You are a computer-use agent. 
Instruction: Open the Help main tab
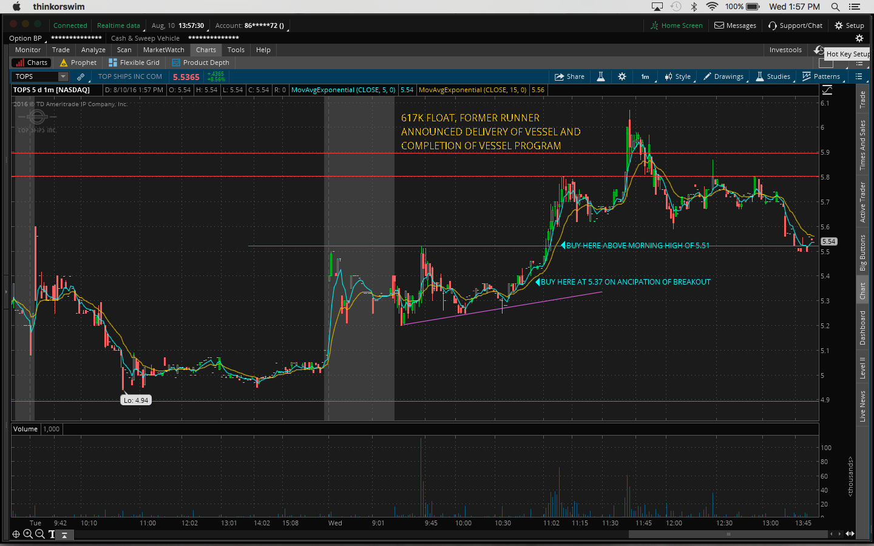263,50
